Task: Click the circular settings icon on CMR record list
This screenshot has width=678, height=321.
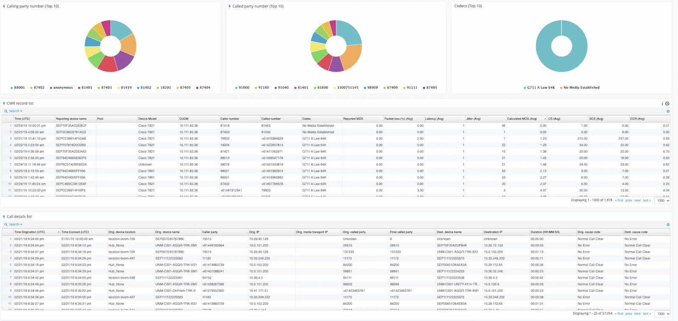Action: pos(667,103)
